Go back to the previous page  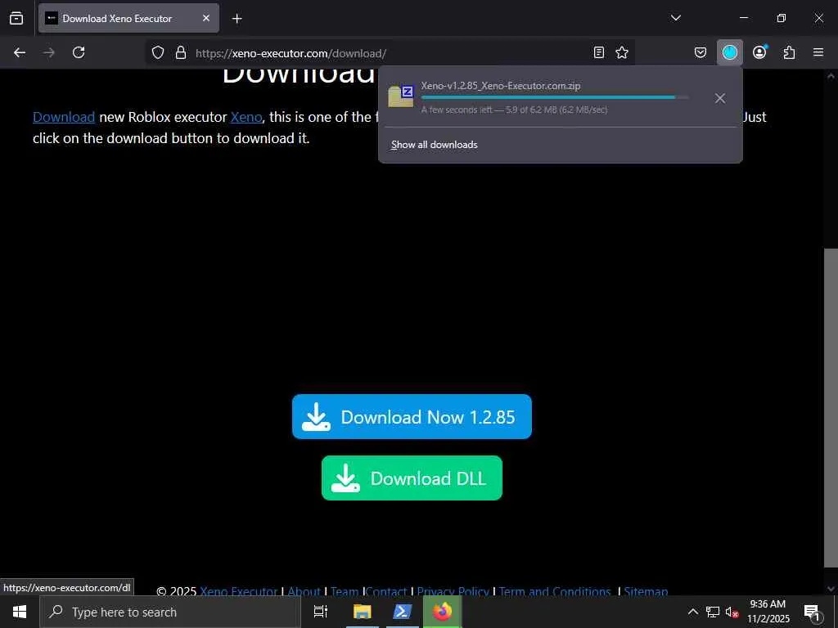(x=20, y=52)
